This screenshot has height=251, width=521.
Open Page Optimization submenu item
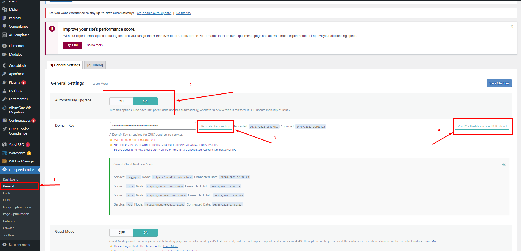pos(16,214)
